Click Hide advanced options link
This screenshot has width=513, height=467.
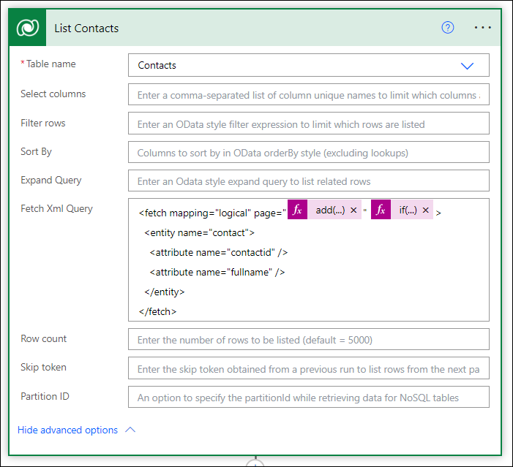(67, 430)
